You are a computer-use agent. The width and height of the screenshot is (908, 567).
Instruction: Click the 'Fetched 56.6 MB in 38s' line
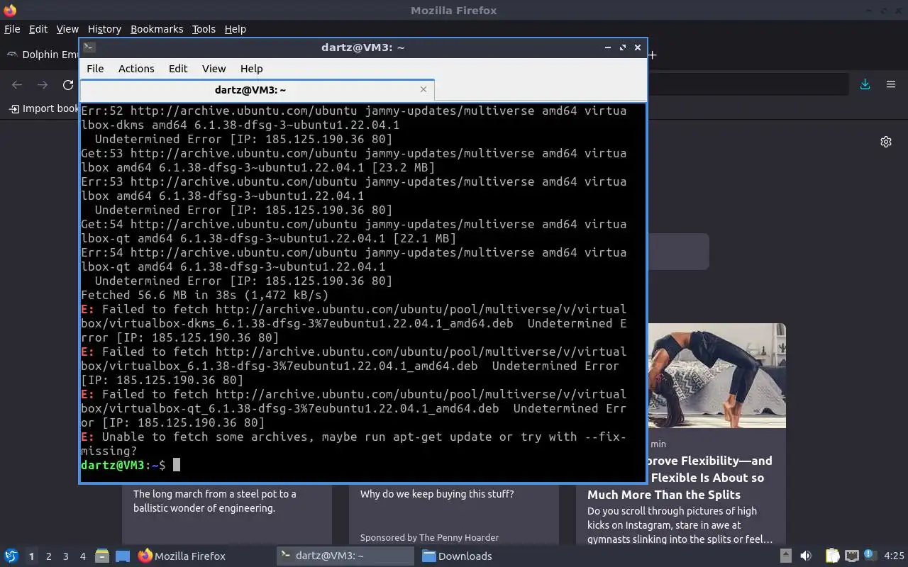pyautogui.click(x=205, y=295)
